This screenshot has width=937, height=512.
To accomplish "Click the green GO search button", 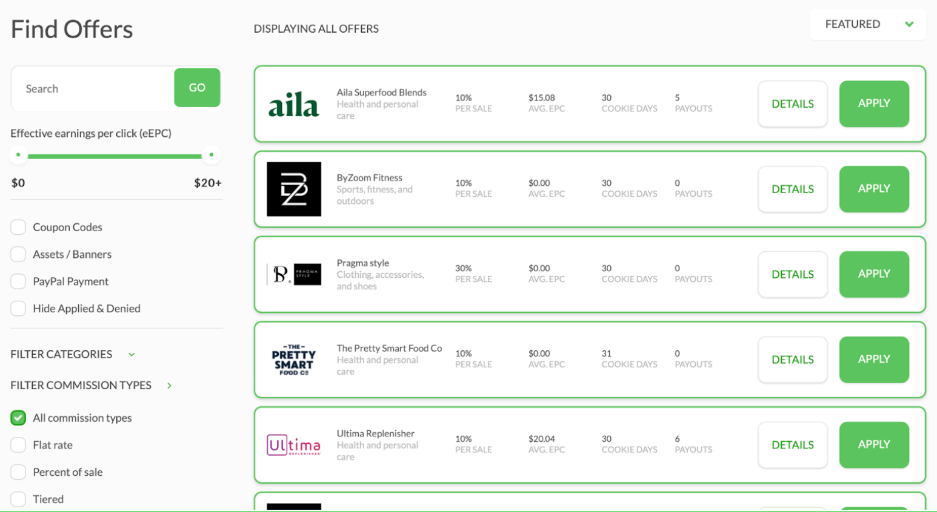I will point(197,88).
